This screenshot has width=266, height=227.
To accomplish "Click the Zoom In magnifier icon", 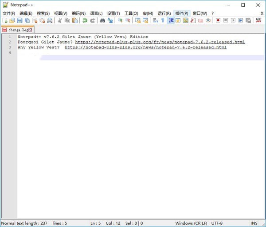I will coord(120,20).
